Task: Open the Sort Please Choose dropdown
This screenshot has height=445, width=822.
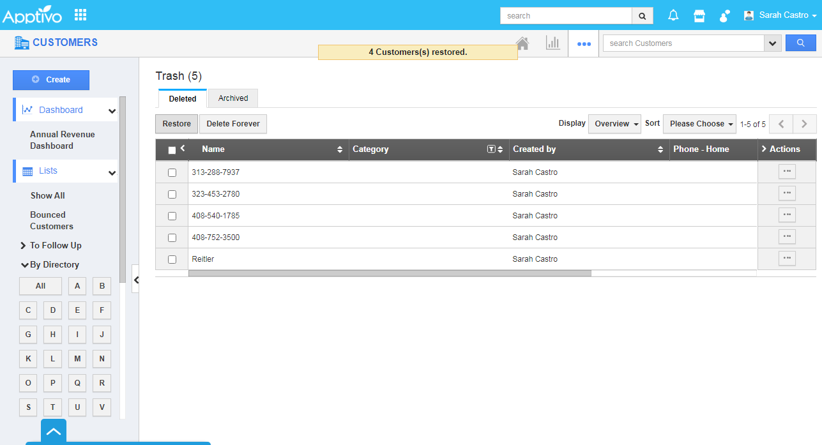Action: (x=699, y=124)
